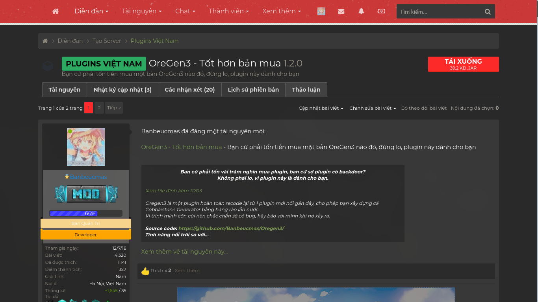Click the join date 12/7/16

119,248
